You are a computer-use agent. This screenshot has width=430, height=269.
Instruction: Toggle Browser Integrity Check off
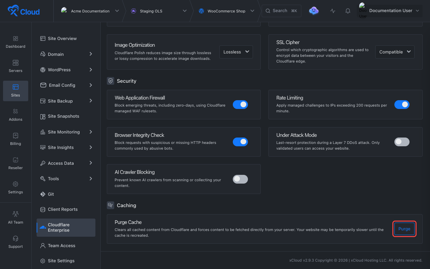tap(240, 142)
